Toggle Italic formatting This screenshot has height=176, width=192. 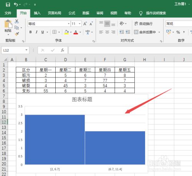36,32
